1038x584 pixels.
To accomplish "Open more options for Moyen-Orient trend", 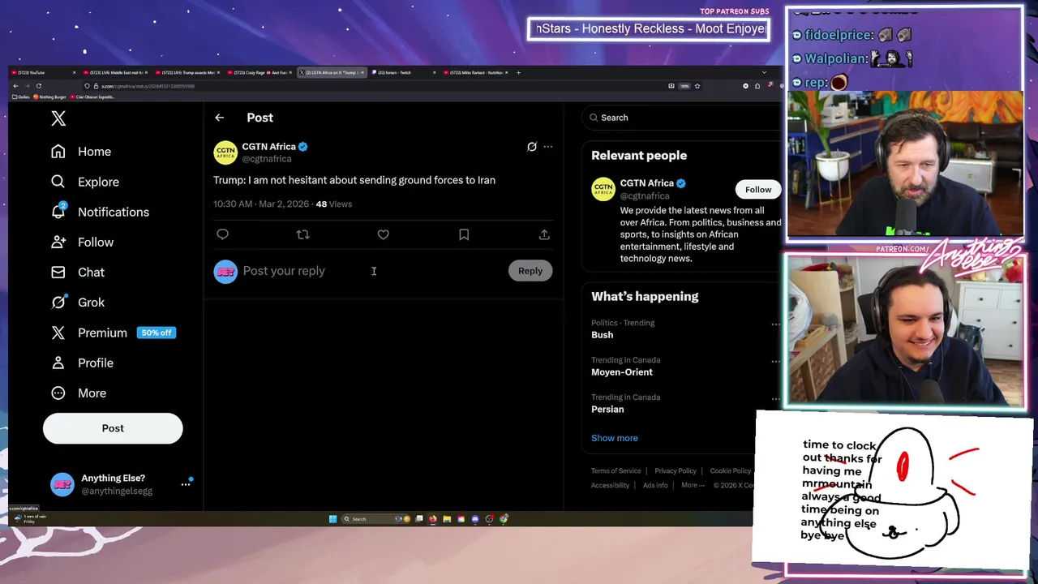I will coord(776,362).
